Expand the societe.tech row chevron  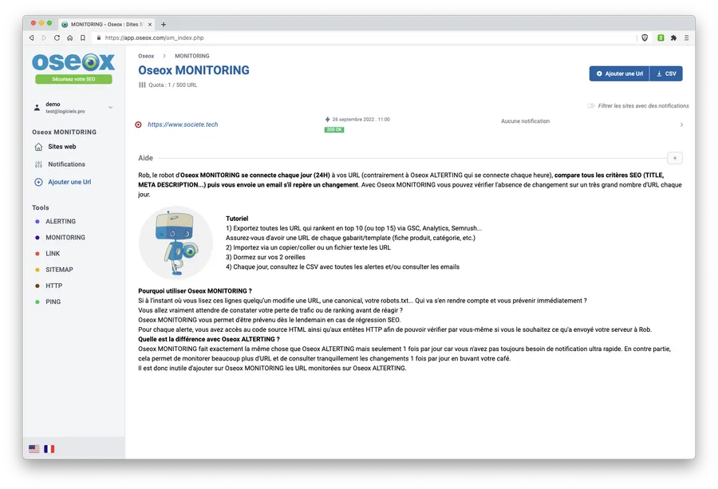[681, 124]
